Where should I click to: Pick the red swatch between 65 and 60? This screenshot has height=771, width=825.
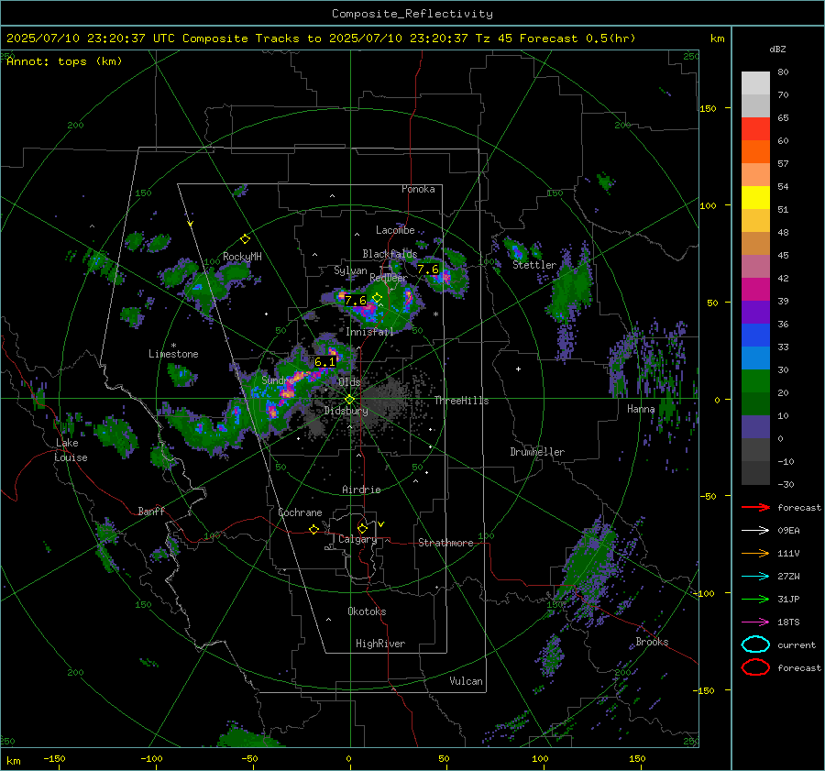pos(755,129)
